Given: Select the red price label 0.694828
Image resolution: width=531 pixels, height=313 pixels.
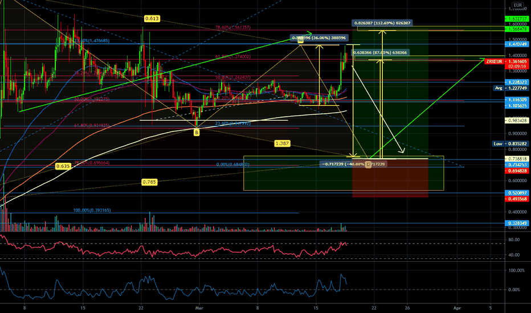Looking at the screenshot, I should point(517,171).
